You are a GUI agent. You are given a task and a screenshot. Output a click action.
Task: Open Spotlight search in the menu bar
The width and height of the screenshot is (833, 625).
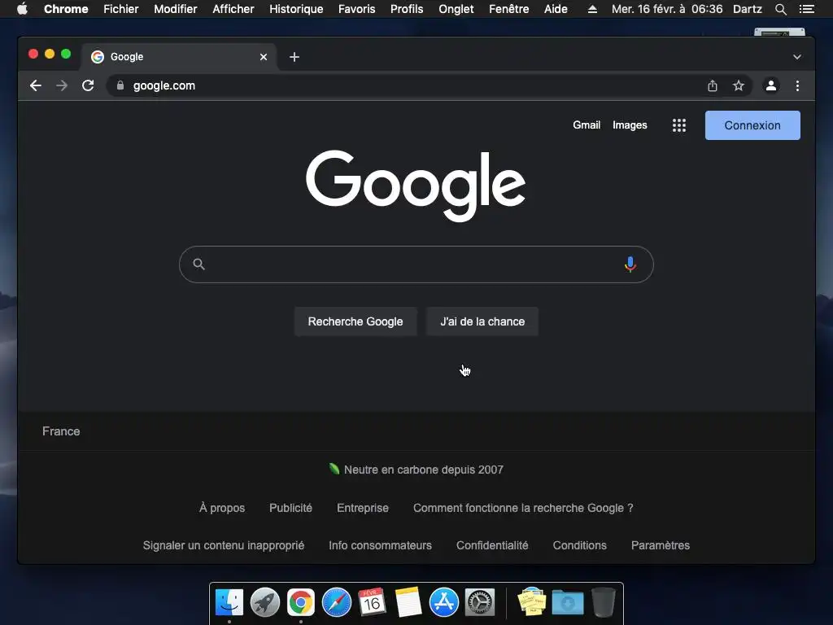point(780,9)
